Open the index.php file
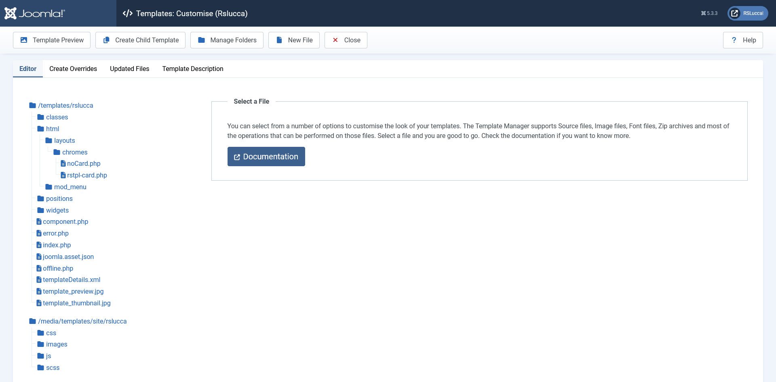This screenshot has width=776, height=382. point(57,245)
